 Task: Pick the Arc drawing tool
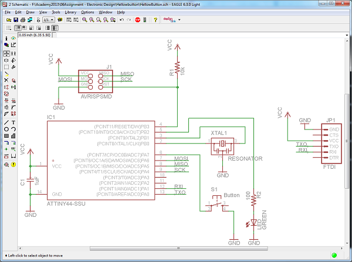coord(13,129)
